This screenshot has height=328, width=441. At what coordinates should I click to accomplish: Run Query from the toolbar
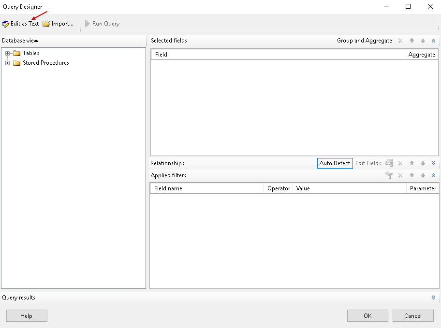[103, 24]
